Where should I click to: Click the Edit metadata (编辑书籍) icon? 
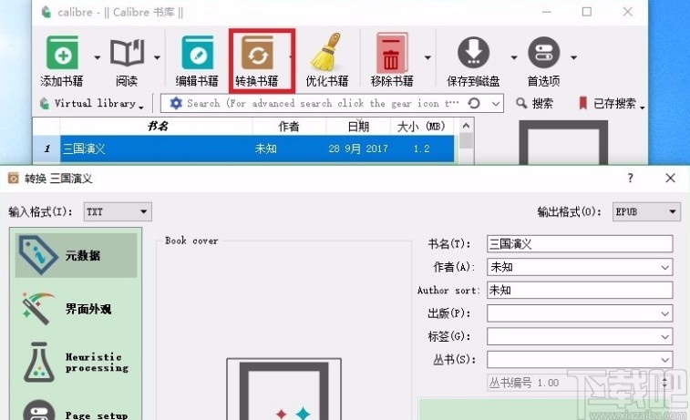(x=197, y=52)
